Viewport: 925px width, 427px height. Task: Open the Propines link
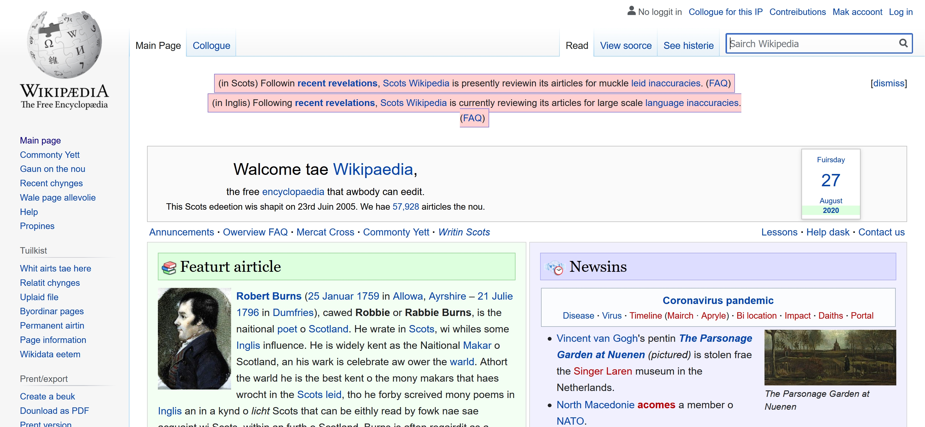pos(37,226)
